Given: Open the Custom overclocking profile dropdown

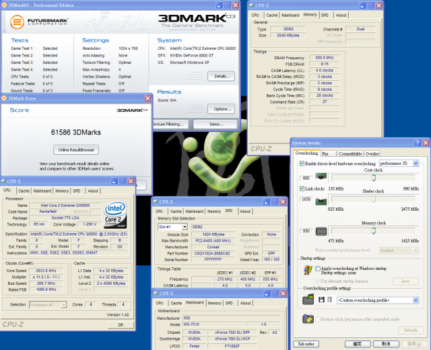Looking at the screenshot, I should click(416, 300).
